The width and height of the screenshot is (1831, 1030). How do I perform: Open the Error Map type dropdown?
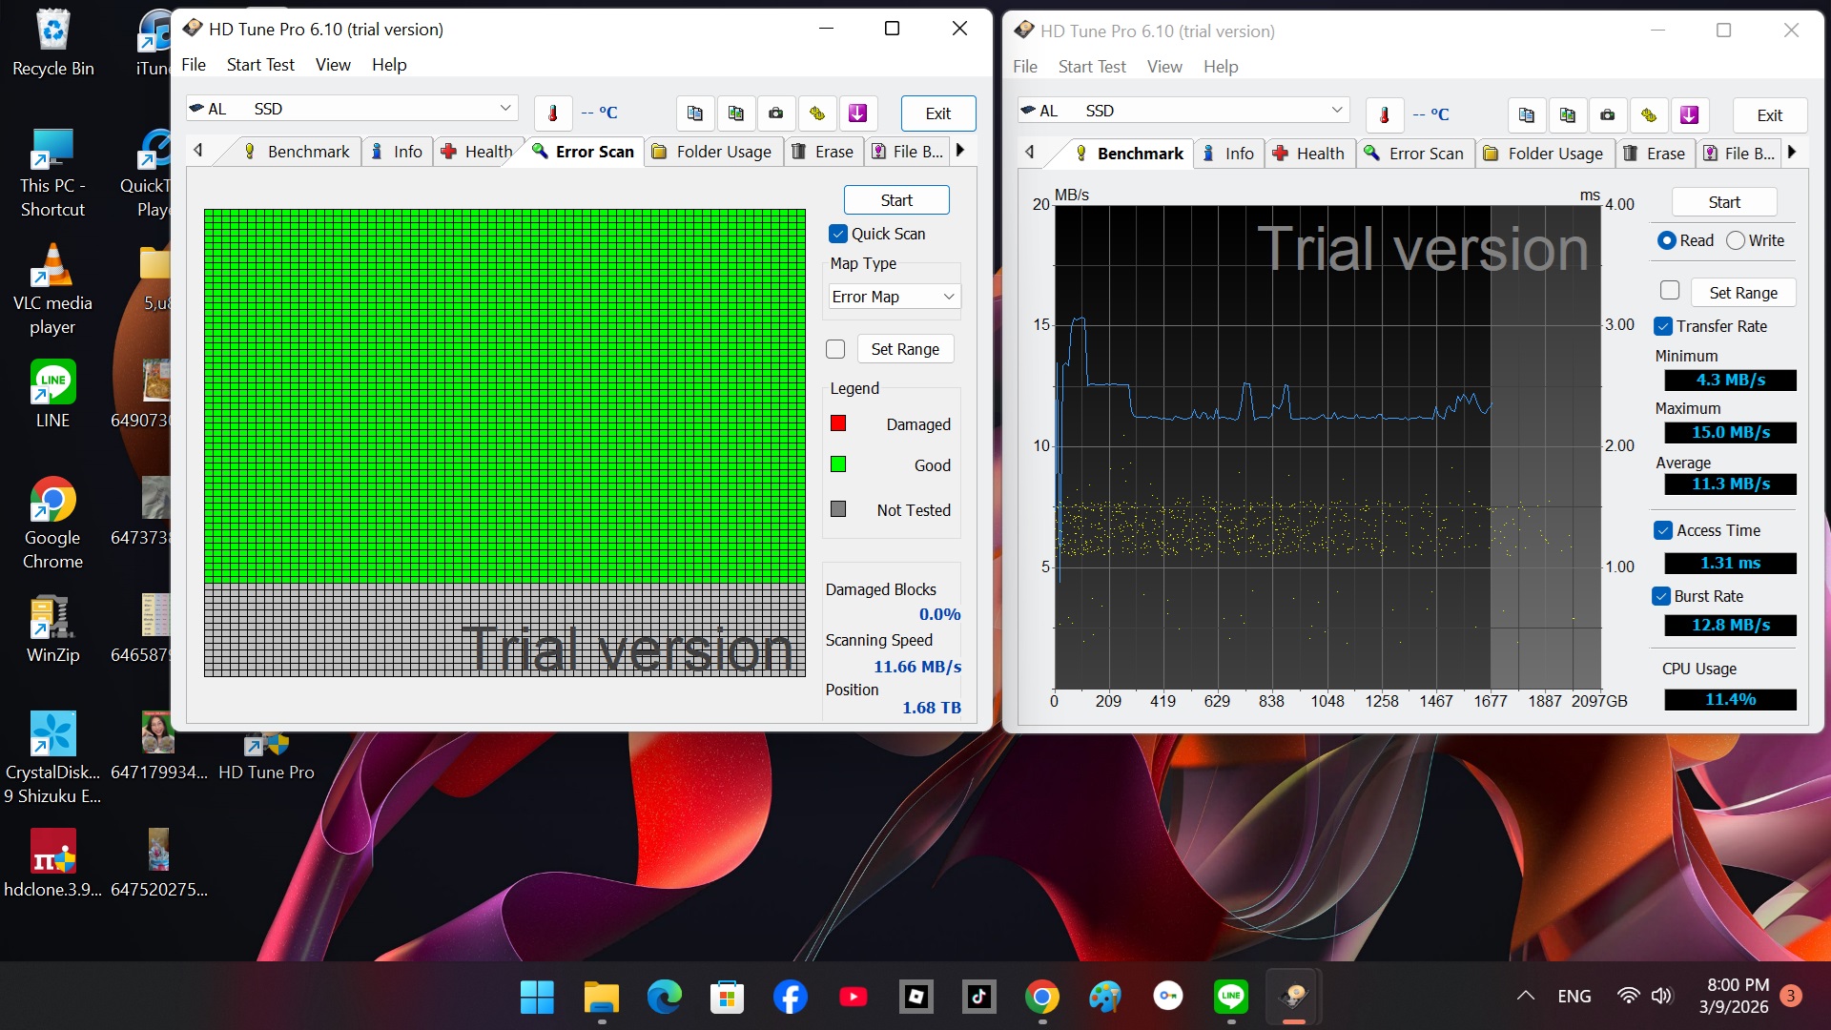click(x=893, y=297)
